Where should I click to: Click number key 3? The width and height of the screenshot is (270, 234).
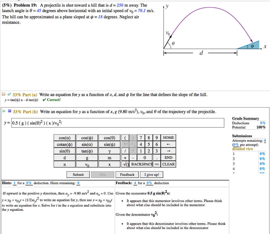tap(157, 151)
